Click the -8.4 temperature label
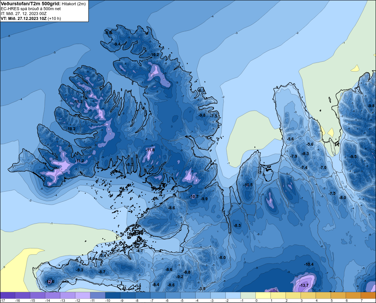376x303 pixels. [156, 285]
